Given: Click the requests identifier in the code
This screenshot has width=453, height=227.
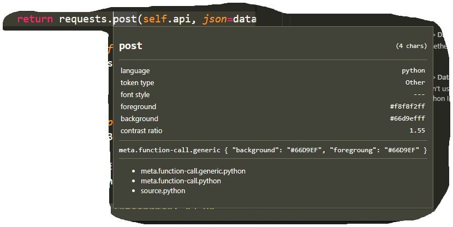Looking at the screenshot, I should tap(84, 19).
